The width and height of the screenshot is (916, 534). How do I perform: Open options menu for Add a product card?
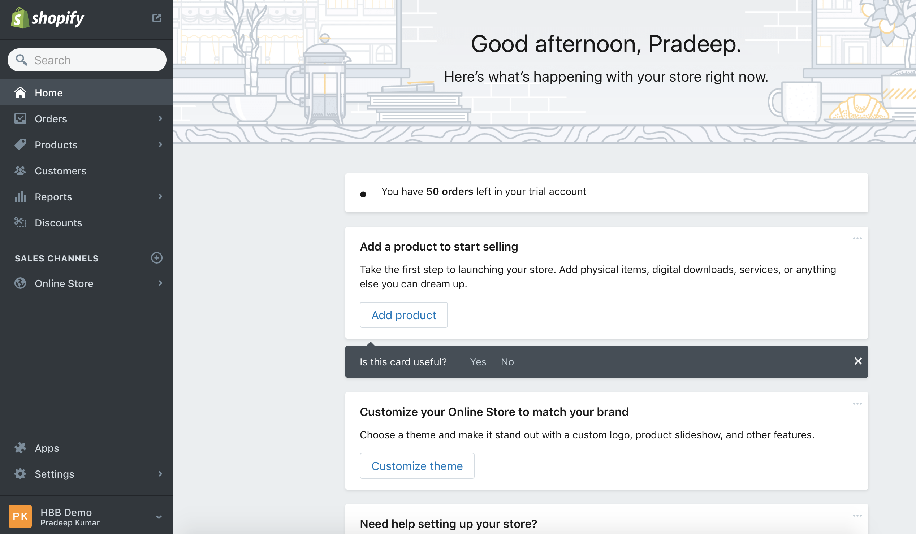click(857, 238)
